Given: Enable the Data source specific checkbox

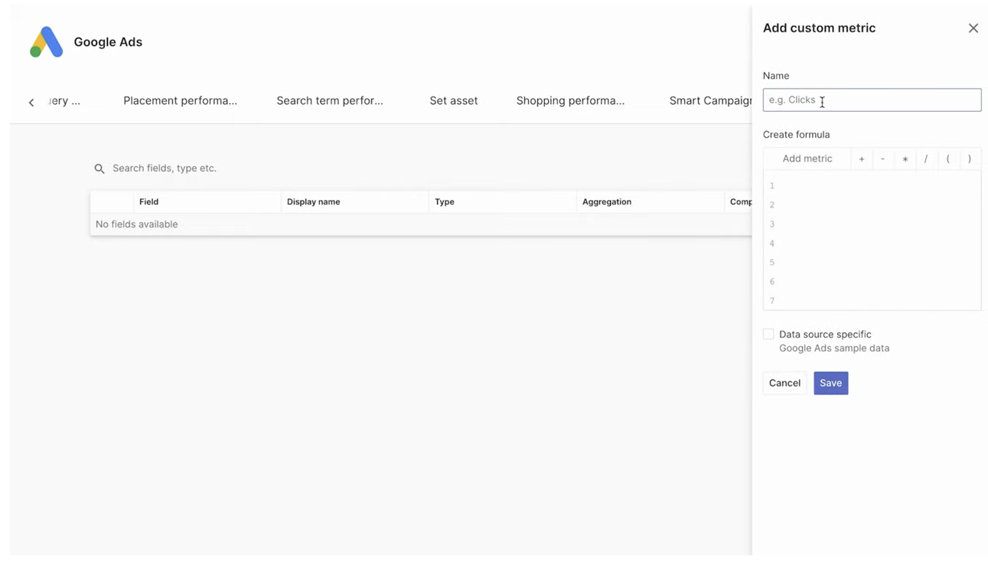Looking at the screenshot, I should click(x=768, y=333).
